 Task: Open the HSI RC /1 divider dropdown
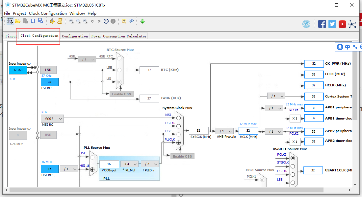(69, 169)
